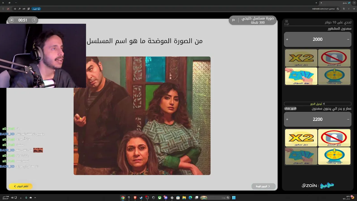Click the flag report icon on question banner
The height and width of the screenshot is (201, 357).
(x=233, y=20)
